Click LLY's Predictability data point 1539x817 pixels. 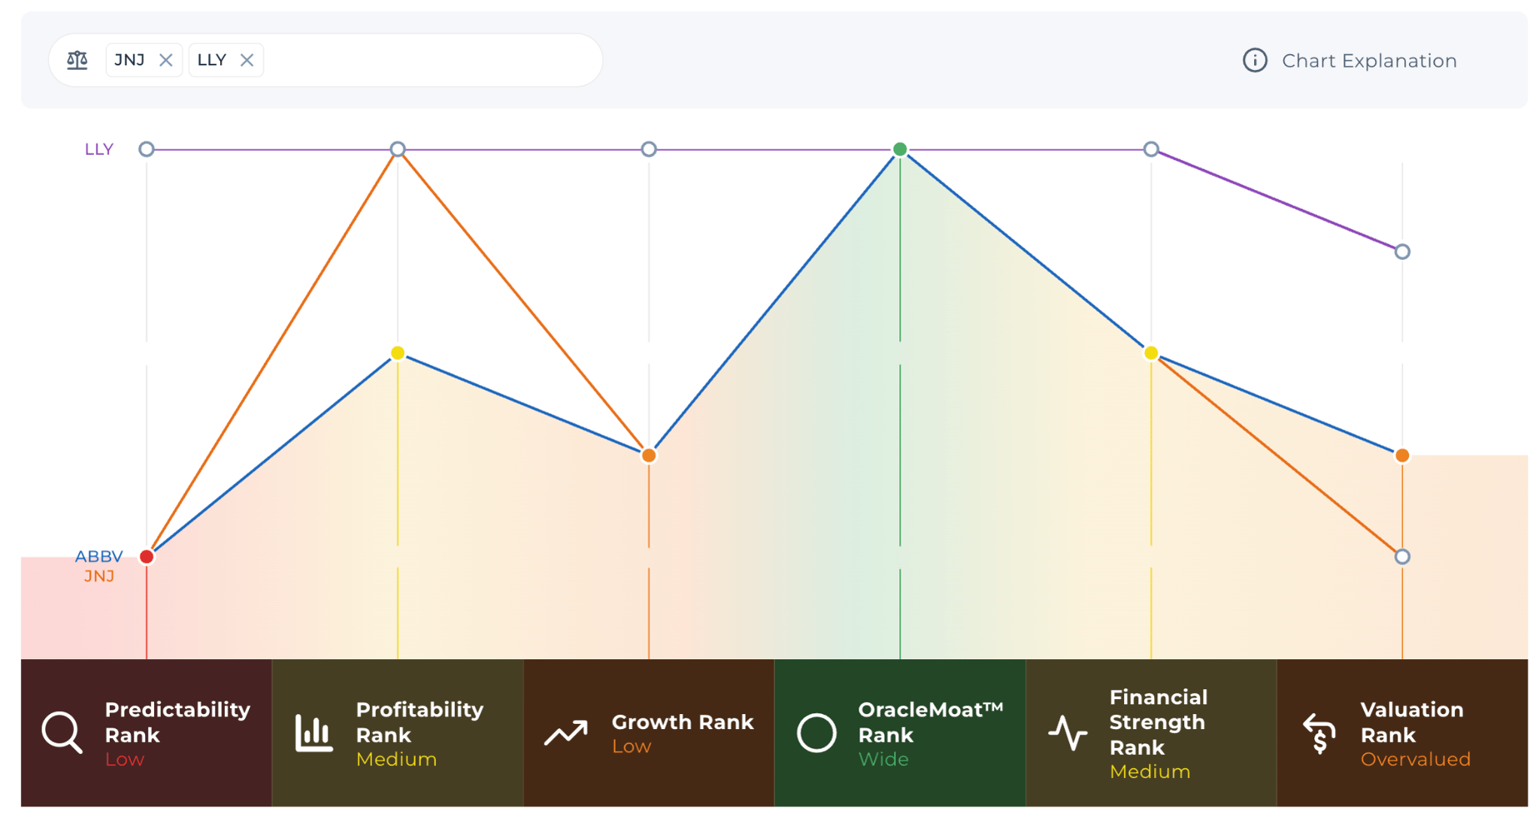coord(147,150)
